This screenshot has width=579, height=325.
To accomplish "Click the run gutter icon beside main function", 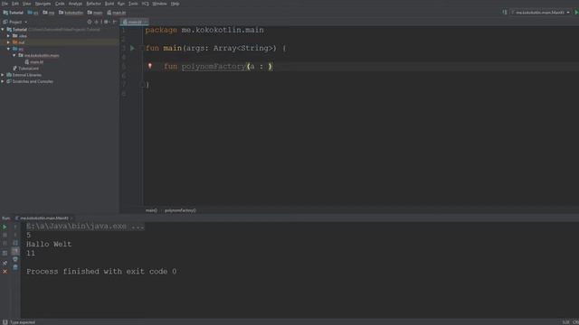I will [132, 48].
